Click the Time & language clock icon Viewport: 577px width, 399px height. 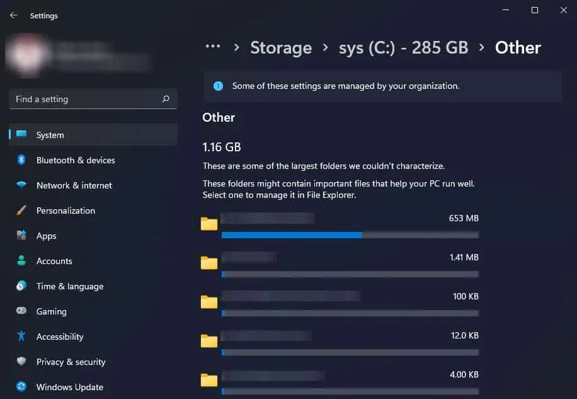[21, 286]
